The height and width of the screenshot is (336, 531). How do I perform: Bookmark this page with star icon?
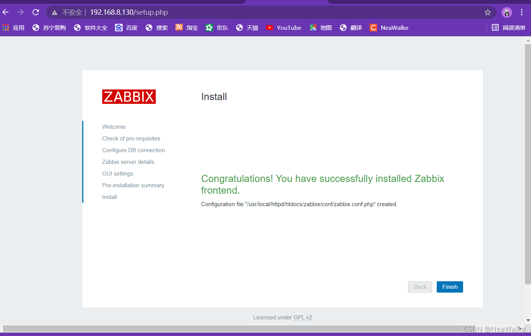[488, 12]
